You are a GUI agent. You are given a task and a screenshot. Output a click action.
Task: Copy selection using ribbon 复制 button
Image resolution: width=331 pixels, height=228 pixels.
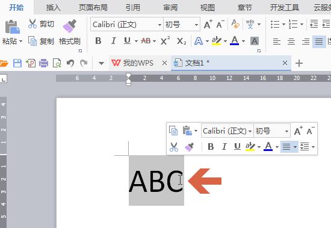click(41, 41)
